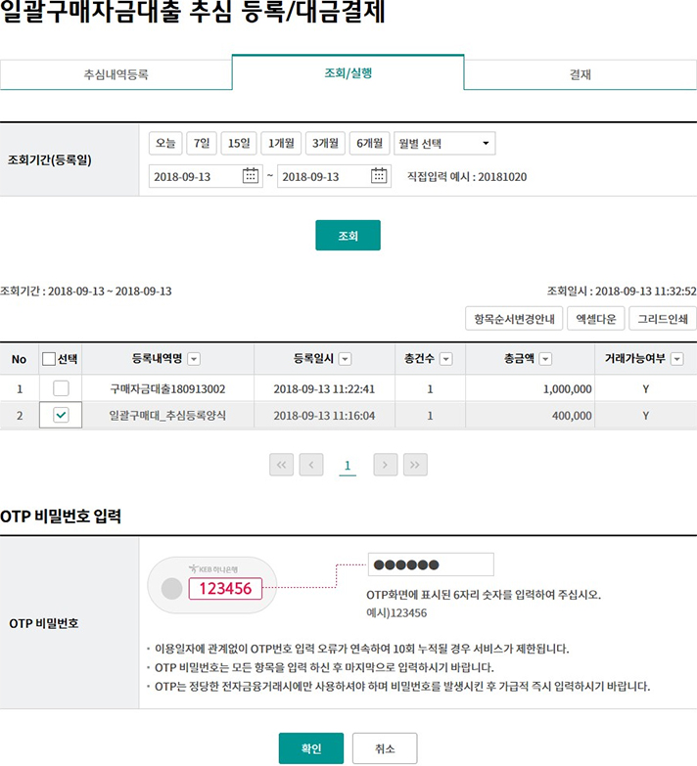Switch to the 결재 tab

tap(580, 73)
